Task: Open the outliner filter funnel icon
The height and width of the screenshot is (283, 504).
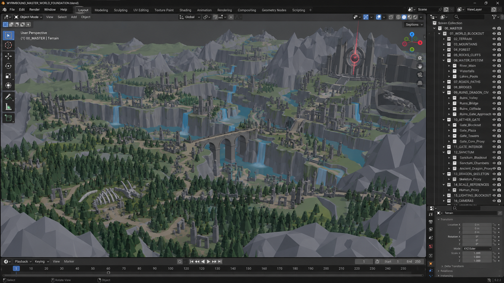Action: pyautogui.click(x=494, y=17)
